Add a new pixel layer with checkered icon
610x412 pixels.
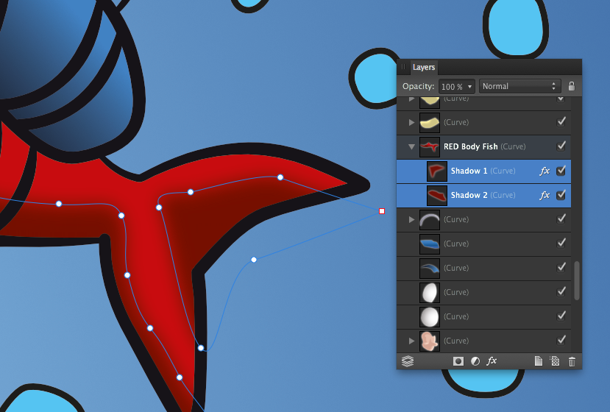pos(555,361)
